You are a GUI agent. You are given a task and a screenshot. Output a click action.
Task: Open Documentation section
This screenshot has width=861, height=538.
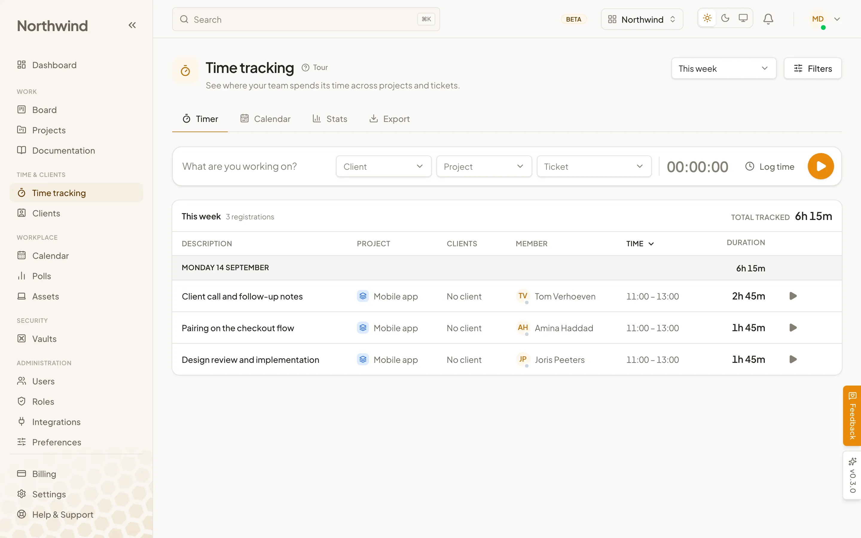pyautogui.click(x=76, y=151)
